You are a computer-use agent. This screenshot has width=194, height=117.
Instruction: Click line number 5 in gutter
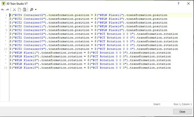click(x=6, y=30)
